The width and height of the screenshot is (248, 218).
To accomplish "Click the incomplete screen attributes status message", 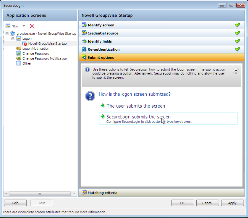I will [x=54, y=212].
